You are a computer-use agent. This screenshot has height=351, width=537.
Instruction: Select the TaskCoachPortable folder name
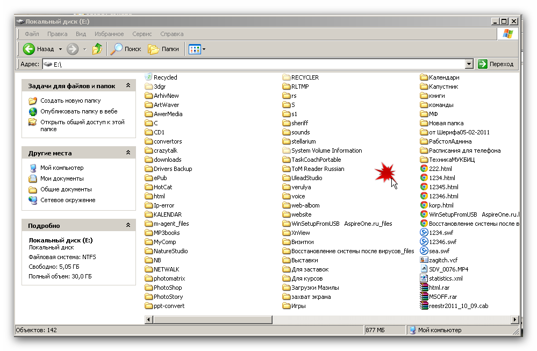(316, 160)
